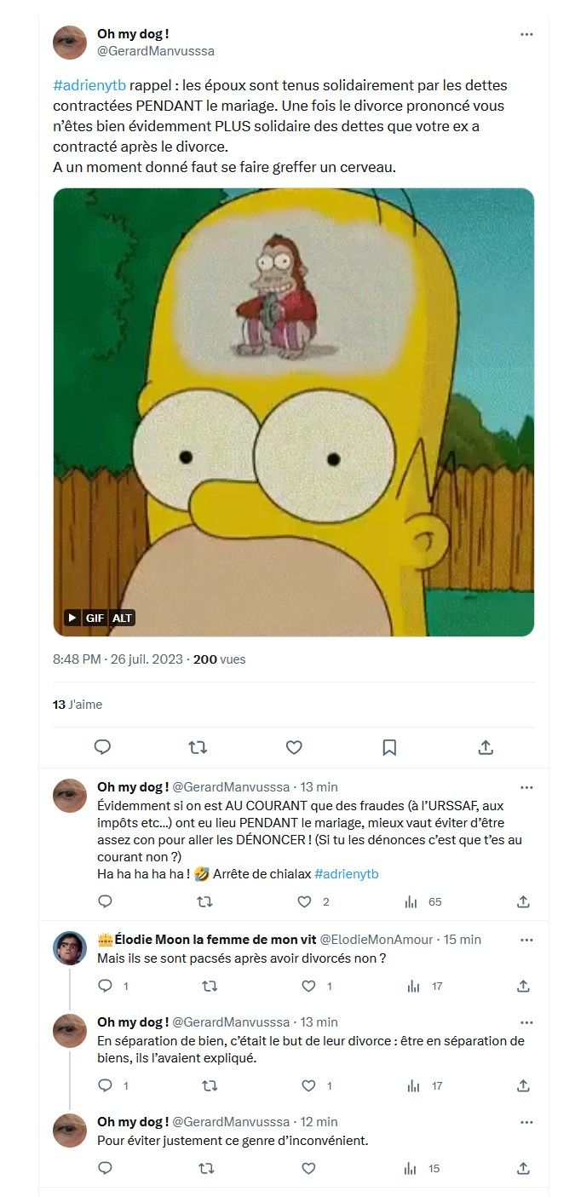The width and height of the screenshot is (575, 1197).
Task: Open the #adrienytb hashtag in main tweet
Action: coord(89,86)
